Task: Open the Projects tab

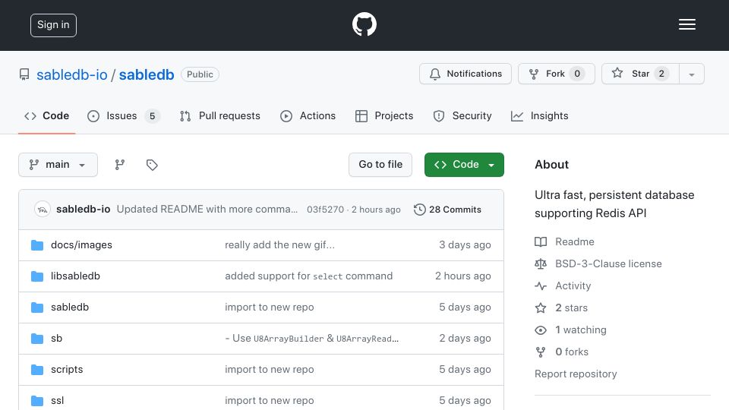Action: tap(384, 115)
